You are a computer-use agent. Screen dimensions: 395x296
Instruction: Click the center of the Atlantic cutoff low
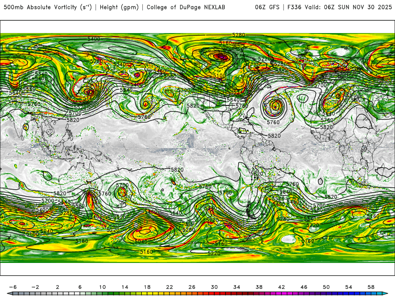pos(275,106)
